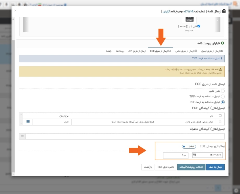Toggle the ECE scheduling غیرفعال switch
The image size is (240, 194).
coord(189,146)
